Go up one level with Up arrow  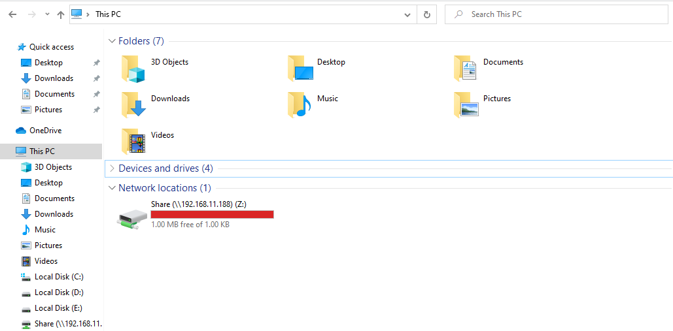click(x=61, y=14)
